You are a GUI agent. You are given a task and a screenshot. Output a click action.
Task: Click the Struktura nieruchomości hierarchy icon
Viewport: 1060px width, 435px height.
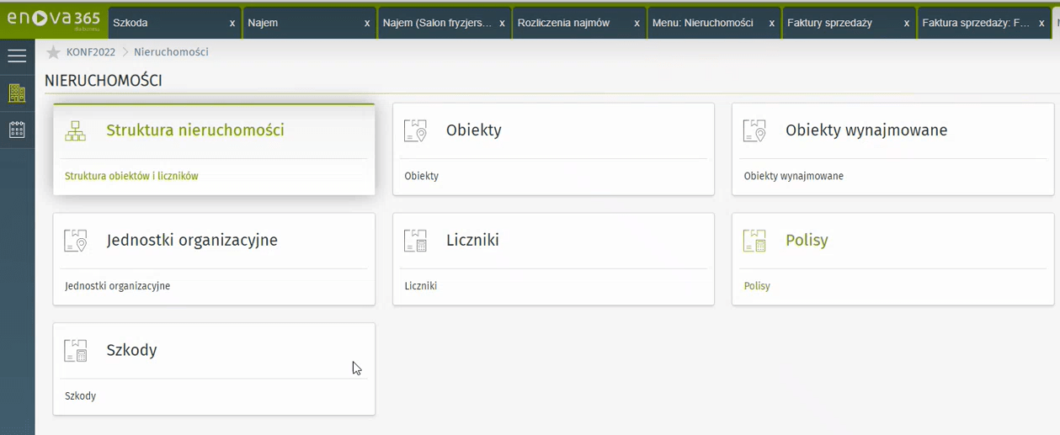click(76, 130)
